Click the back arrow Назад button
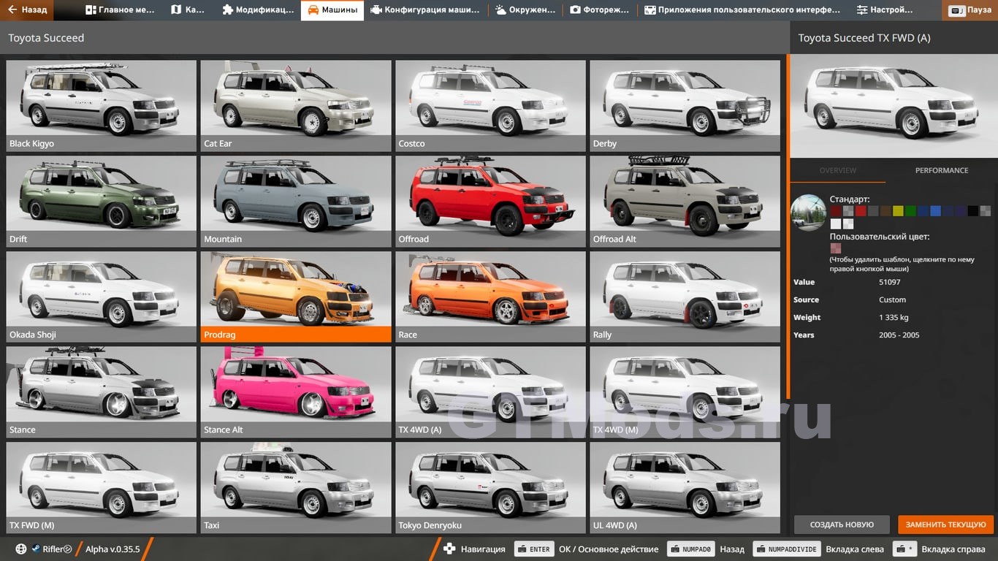 point(26,10)
